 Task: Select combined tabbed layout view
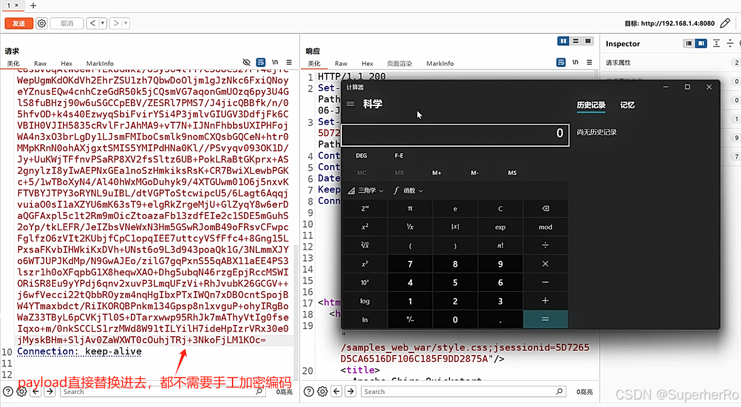tap(588, 41)
